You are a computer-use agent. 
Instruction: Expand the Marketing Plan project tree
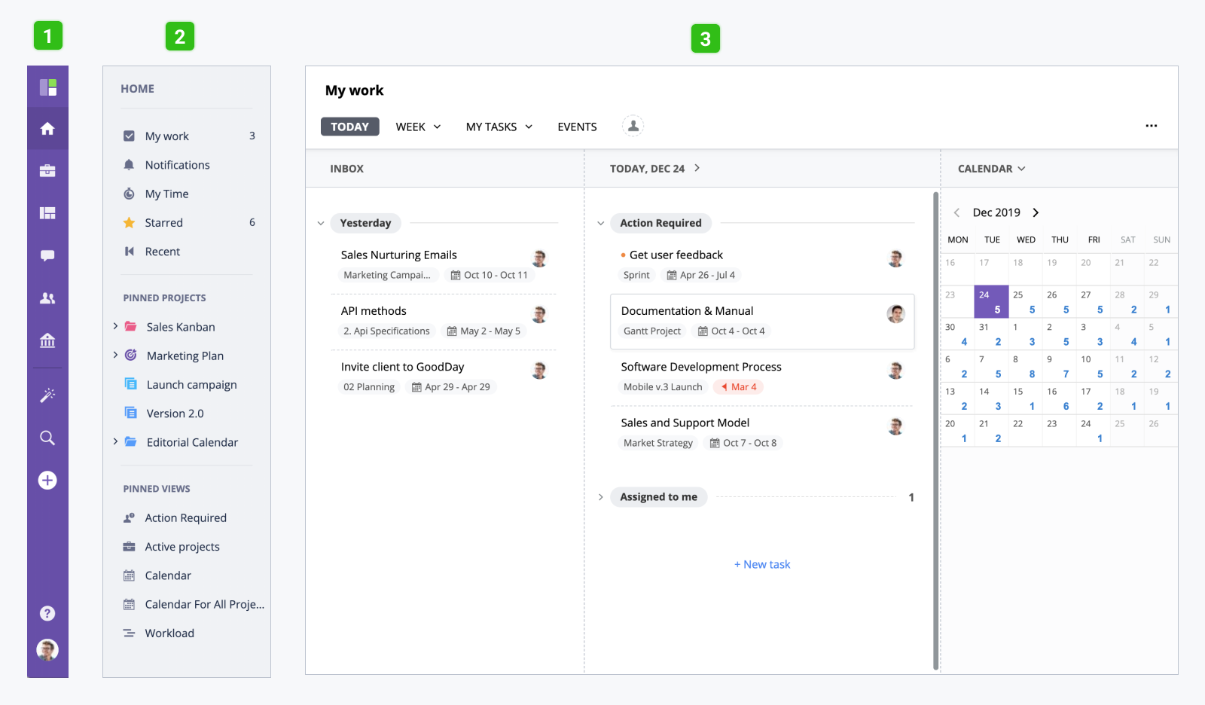(115, 355)
